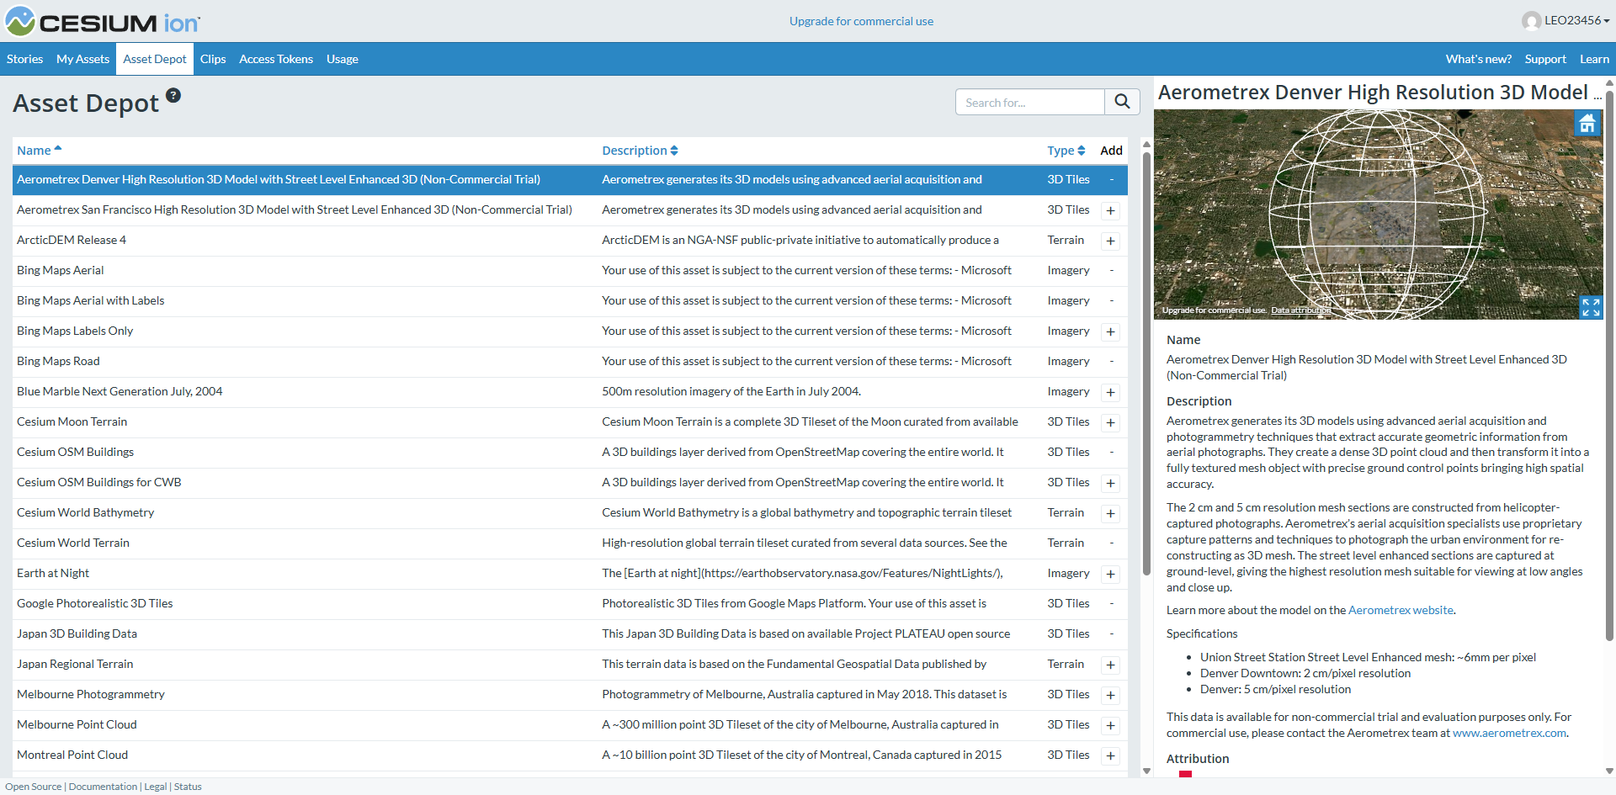This screenshot has height=795, width=1616.
Task: Add Melbourne Photogrammetry asset
Action: pos(1111,695)
